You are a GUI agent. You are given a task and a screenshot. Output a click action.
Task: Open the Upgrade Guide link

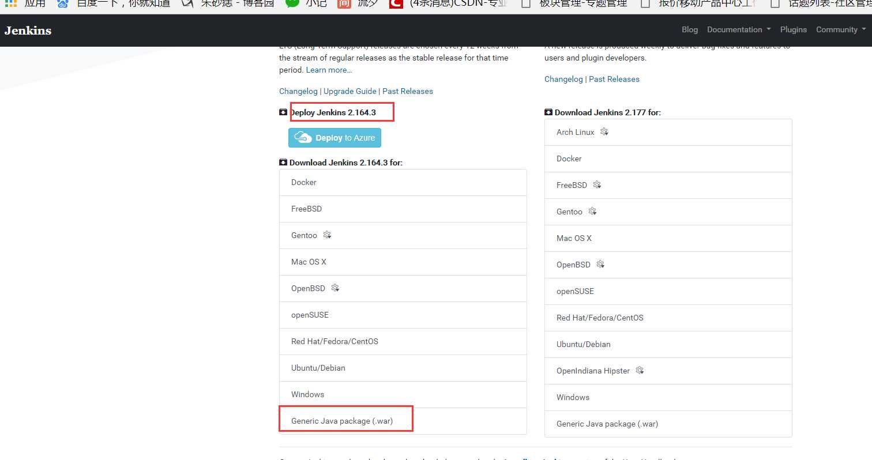coord(350,91)
